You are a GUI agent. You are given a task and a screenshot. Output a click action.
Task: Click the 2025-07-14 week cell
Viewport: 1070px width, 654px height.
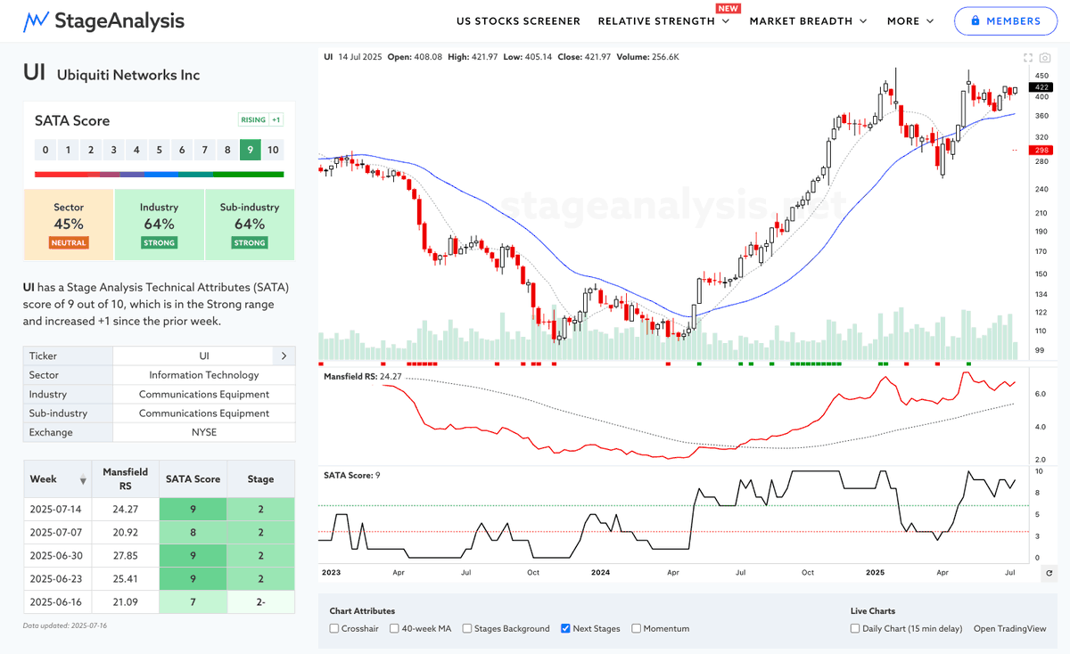point(57,510)
